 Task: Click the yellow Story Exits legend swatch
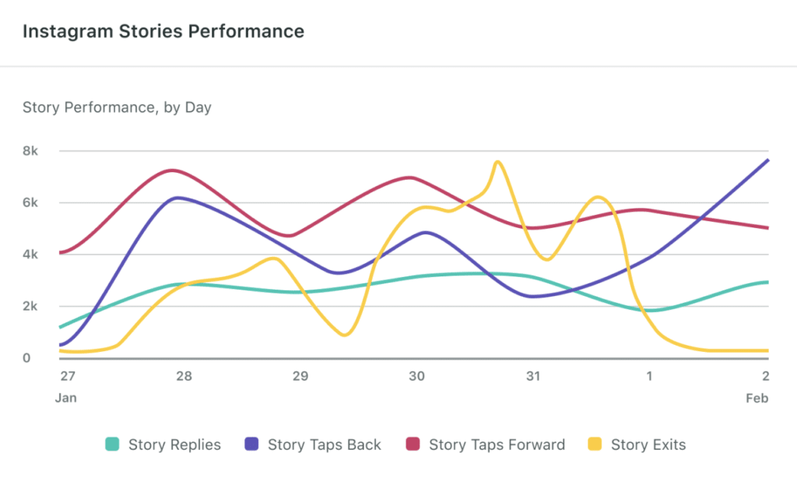tap(595, 445)
